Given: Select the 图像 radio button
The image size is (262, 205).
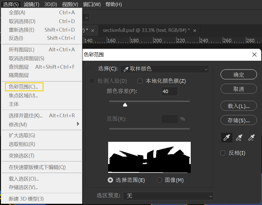Looking at the screenshot, I should (159, 180).
